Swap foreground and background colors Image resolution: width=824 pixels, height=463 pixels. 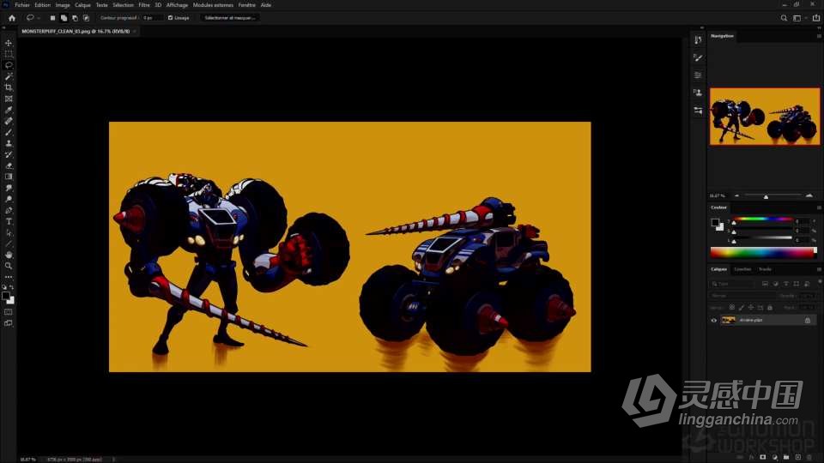(x=11, y=288)
